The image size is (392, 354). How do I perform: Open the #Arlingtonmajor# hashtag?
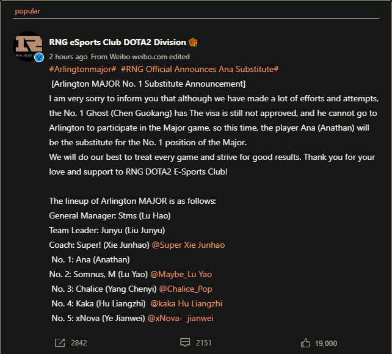point(82,69)
